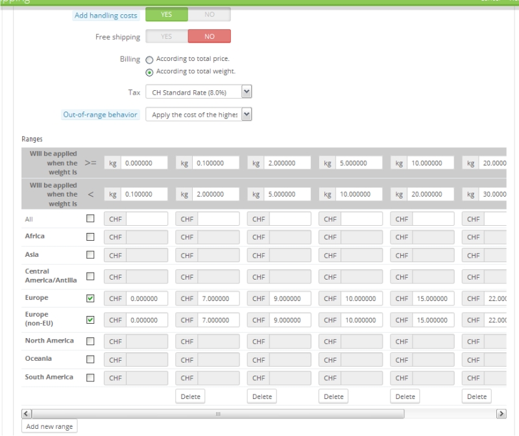The width and height of the screenshot is (519, 436).
Task: Enable the North America checkbox
Action: (x=90, y=341)
